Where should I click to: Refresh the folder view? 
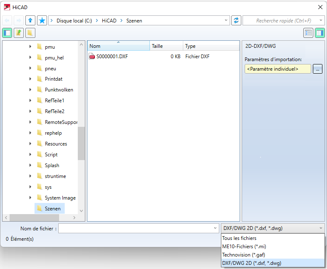coord(236,20)
